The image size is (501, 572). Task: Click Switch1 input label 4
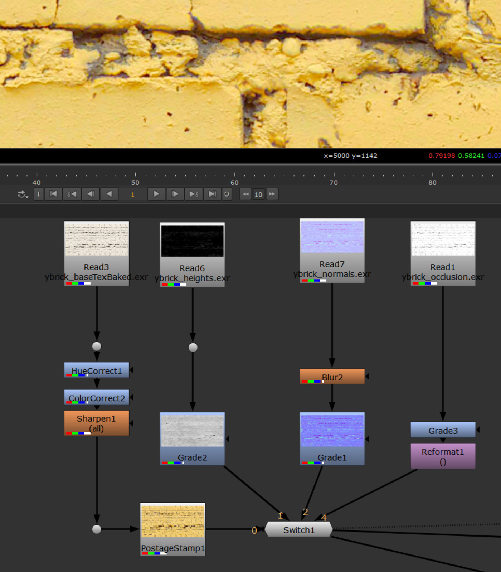(324, 518)
